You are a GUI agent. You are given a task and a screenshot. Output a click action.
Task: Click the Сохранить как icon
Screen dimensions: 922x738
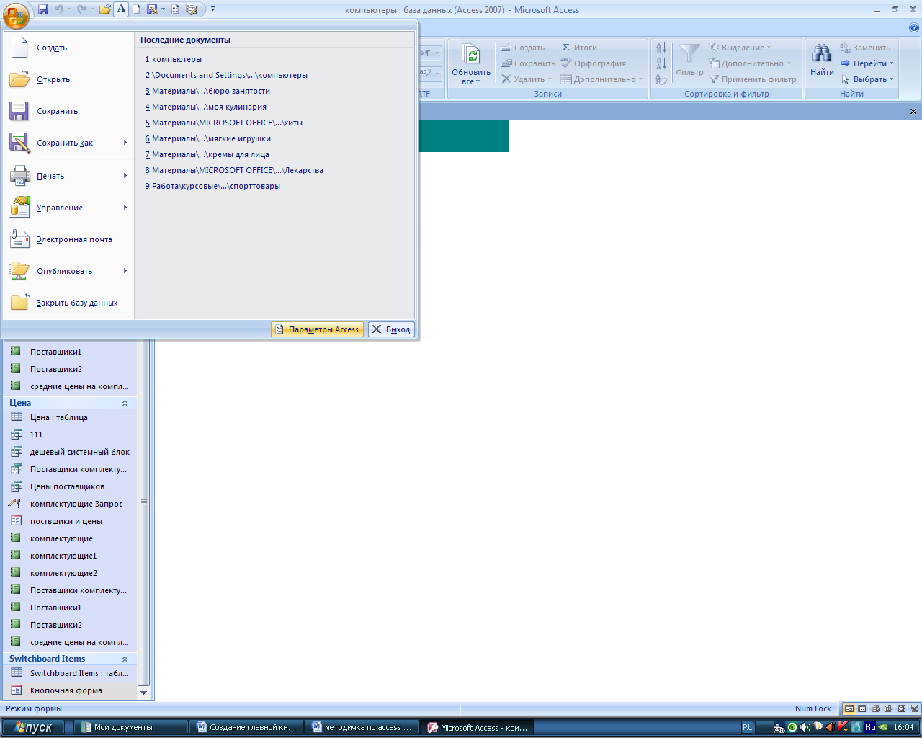tap(19, 143)
